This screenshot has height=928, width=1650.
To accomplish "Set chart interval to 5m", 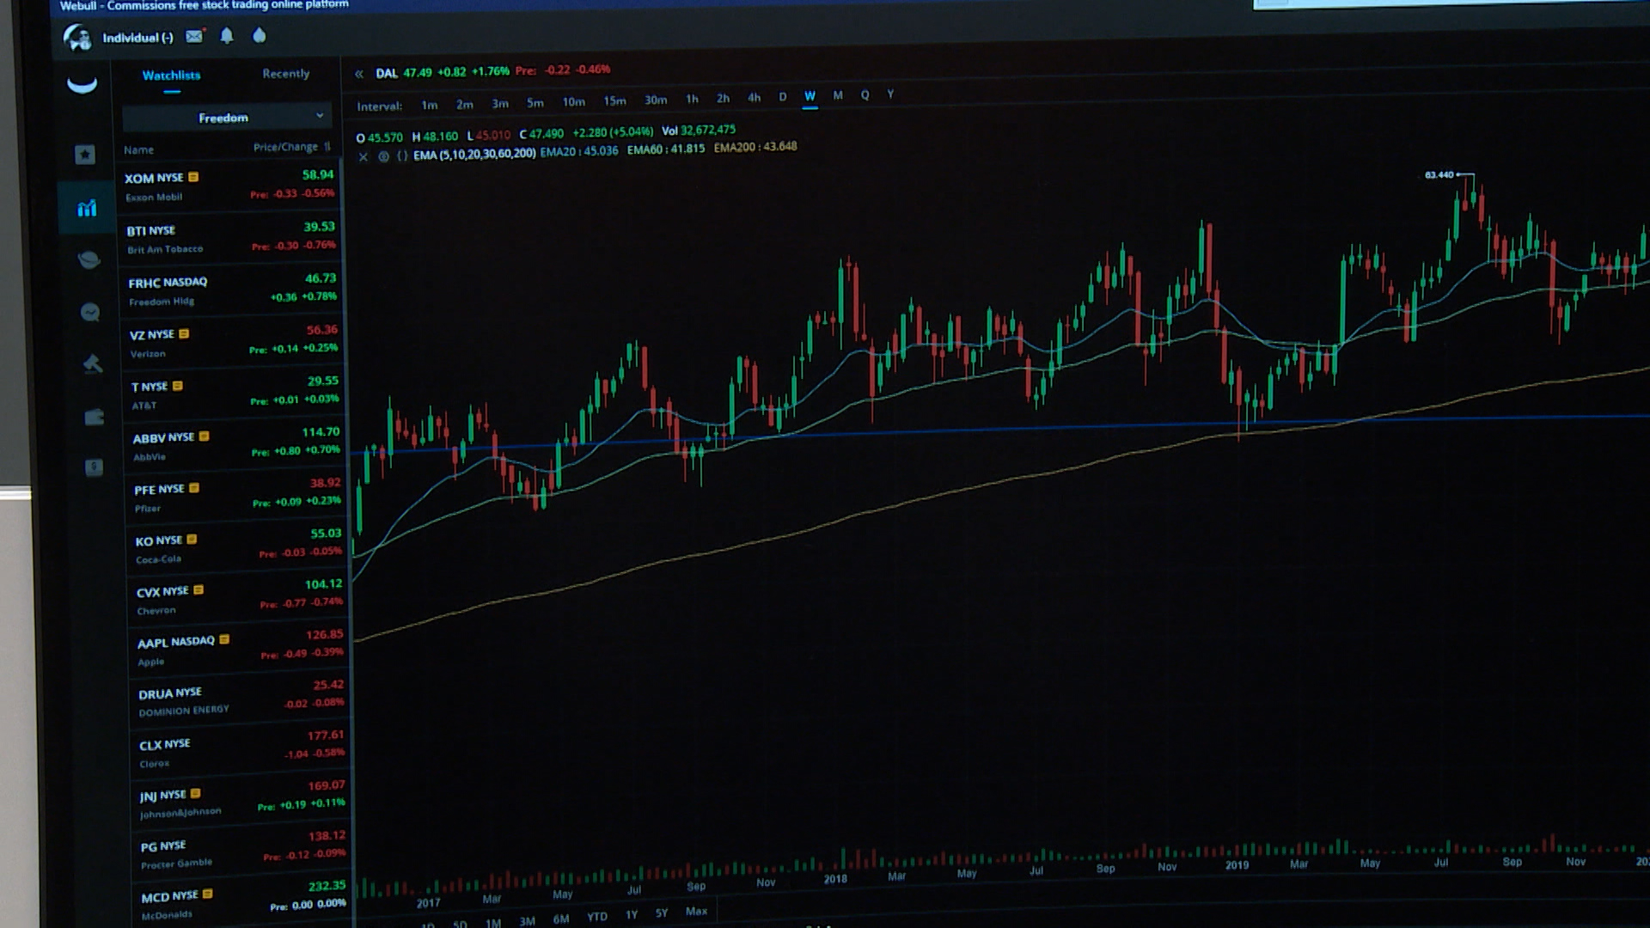I will 535,103.
